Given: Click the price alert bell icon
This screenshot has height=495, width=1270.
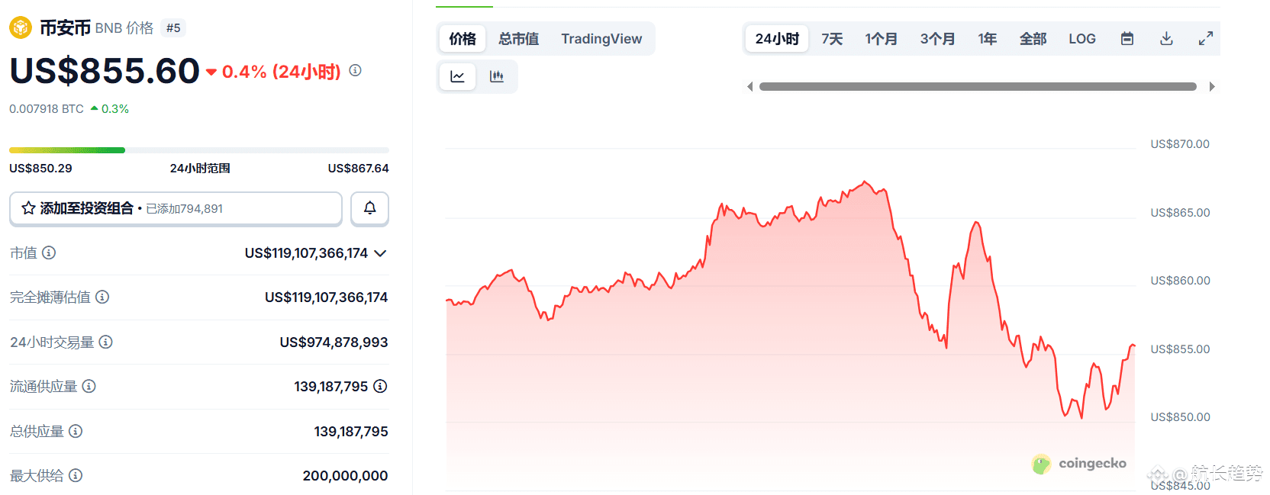Looking at the screenshot, I should 369,208.
